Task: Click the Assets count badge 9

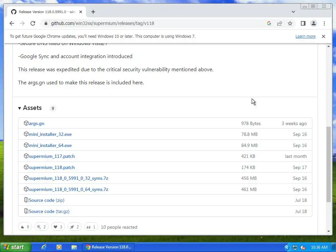Action: (x=53, y=108)
